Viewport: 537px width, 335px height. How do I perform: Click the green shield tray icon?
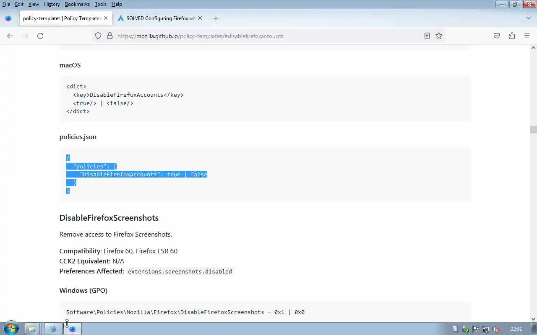466,329
